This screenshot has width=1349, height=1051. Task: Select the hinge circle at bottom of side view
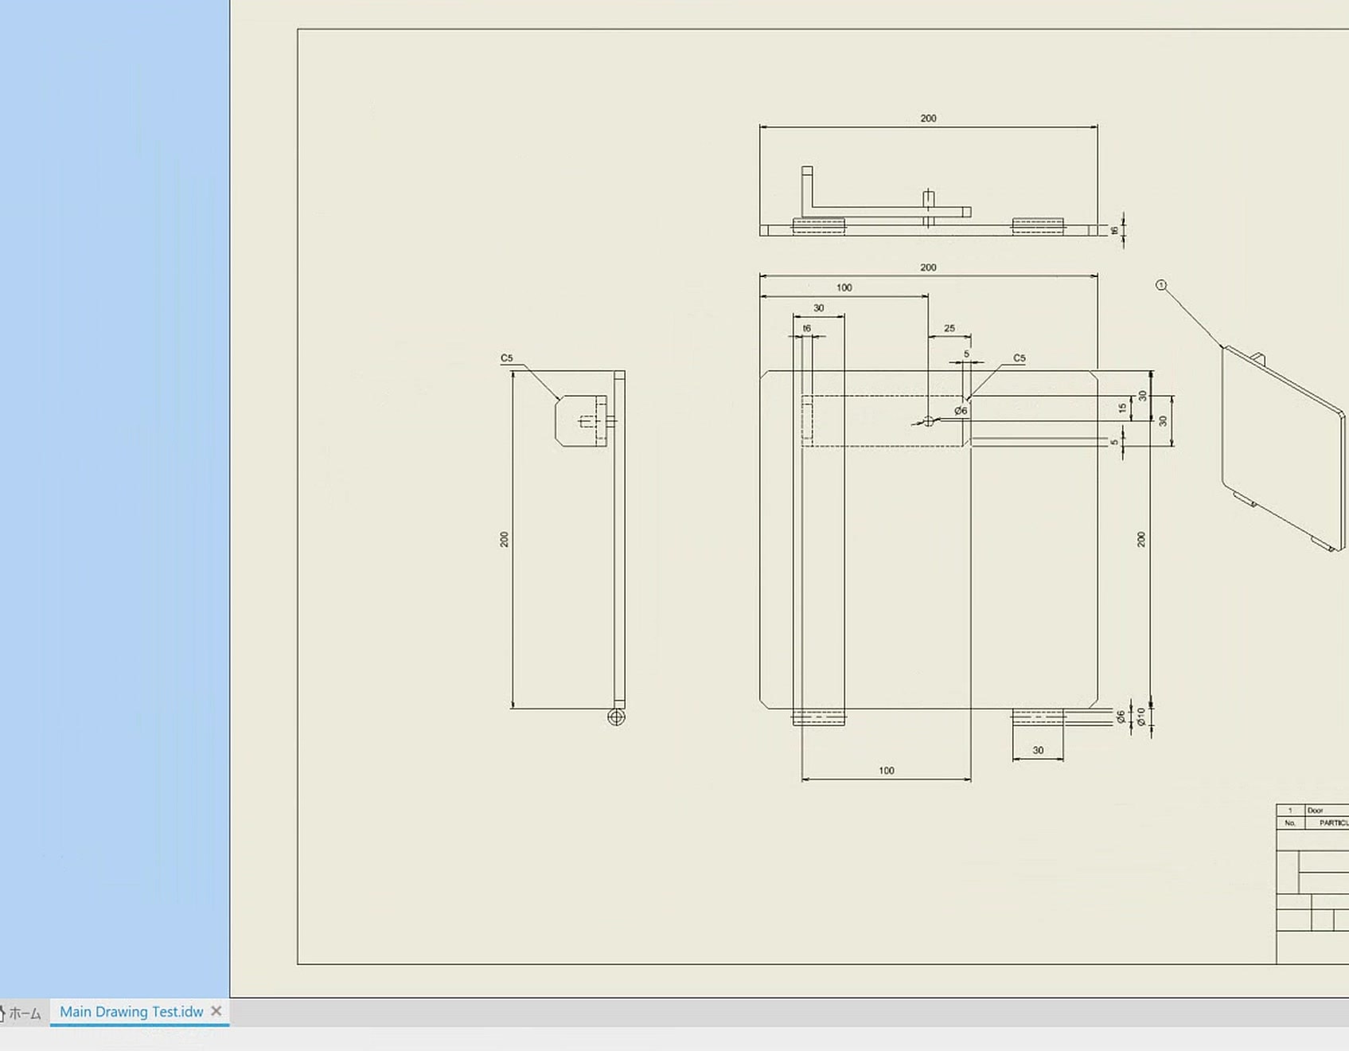point(616,717)
